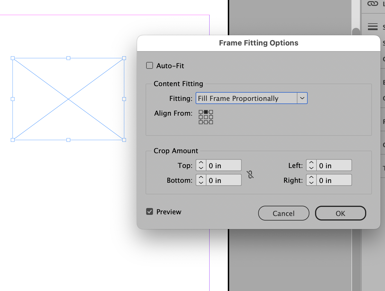This screenshot has width=385, height=291.
Task: Confirm settings with the OK button
Action: pyautogui.click(x=340, y=213)
